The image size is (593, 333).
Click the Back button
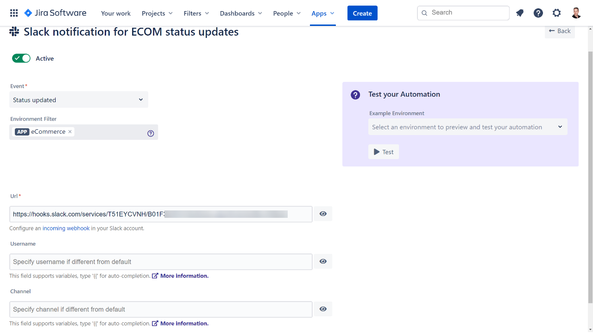[x=560, y=31]
